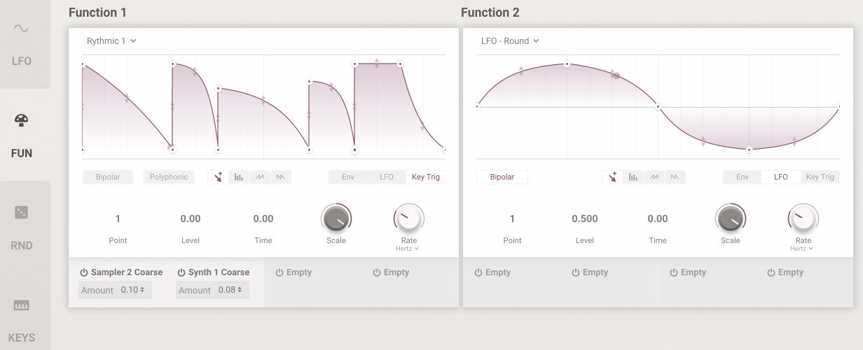Screen dimensions: 863x350
Task: Switch Function 1 to Env mode
Action: [348, 177]
